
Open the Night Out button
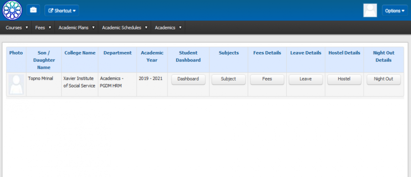(384, 79)
